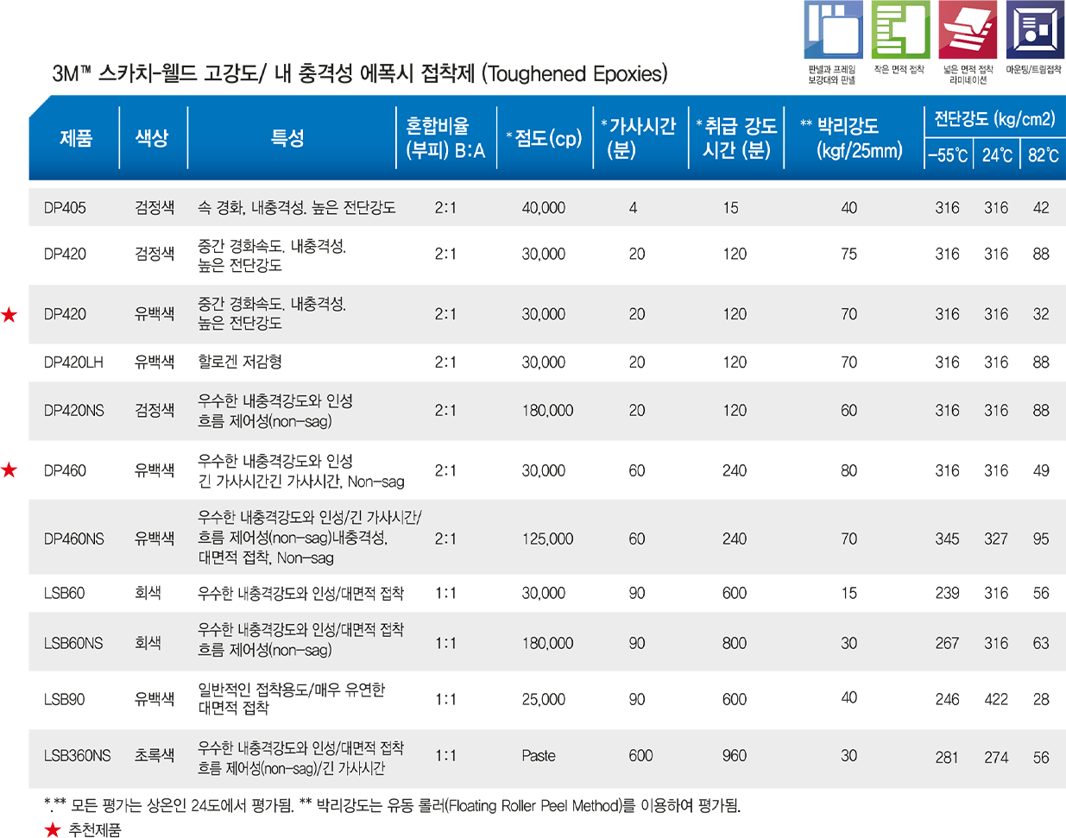Select the 특성 column header
Image resolution: width=1066 pixels, height=838 pixels.
tap(287, 138)
